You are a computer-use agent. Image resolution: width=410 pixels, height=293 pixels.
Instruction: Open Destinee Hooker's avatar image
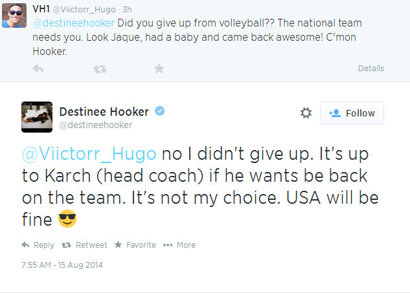36,117
